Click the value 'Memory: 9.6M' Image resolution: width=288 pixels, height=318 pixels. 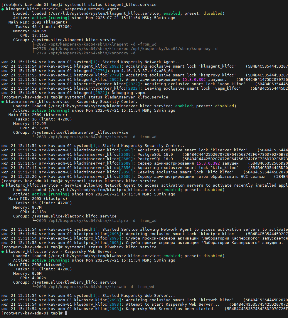(27, 274)
